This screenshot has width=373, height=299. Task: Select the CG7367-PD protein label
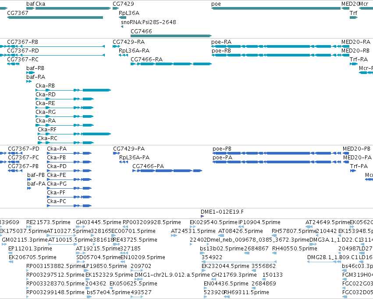[24, 149]
